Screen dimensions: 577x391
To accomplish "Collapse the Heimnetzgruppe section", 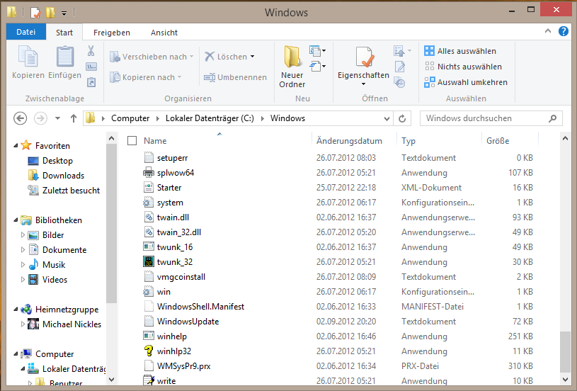I will (16, 310).
